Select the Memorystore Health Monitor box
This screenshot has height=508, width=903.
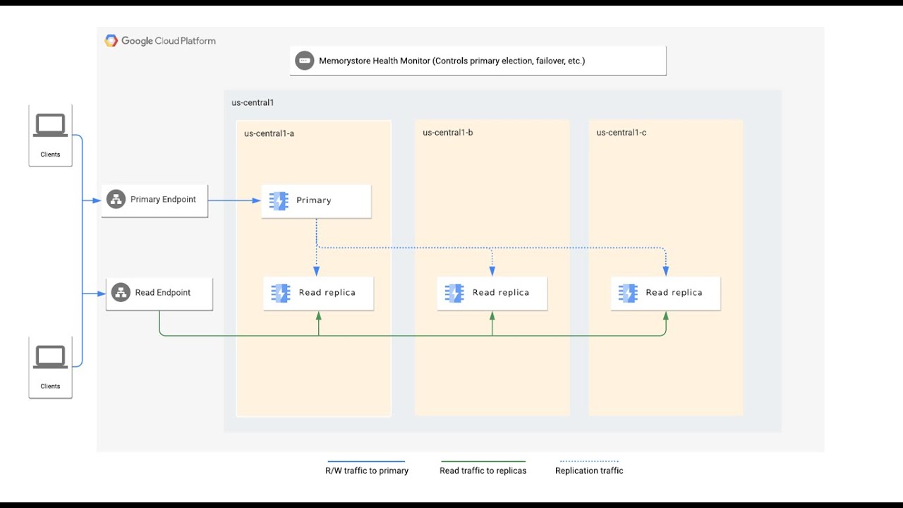pyautogui.click(x=478, y=61)
